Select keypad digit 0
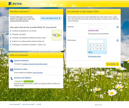Viewport: 129px width, 108px height. click(x=97, y=45)
